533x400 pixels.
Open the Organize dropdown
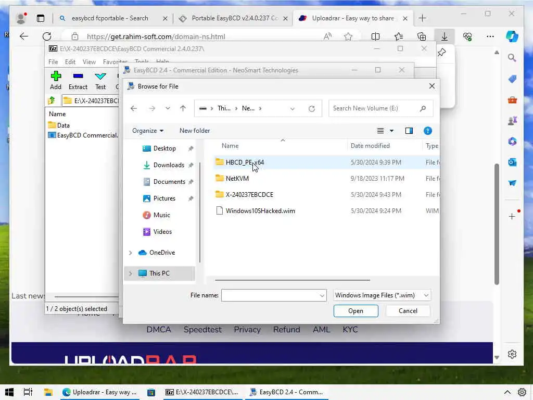point(148,131)
